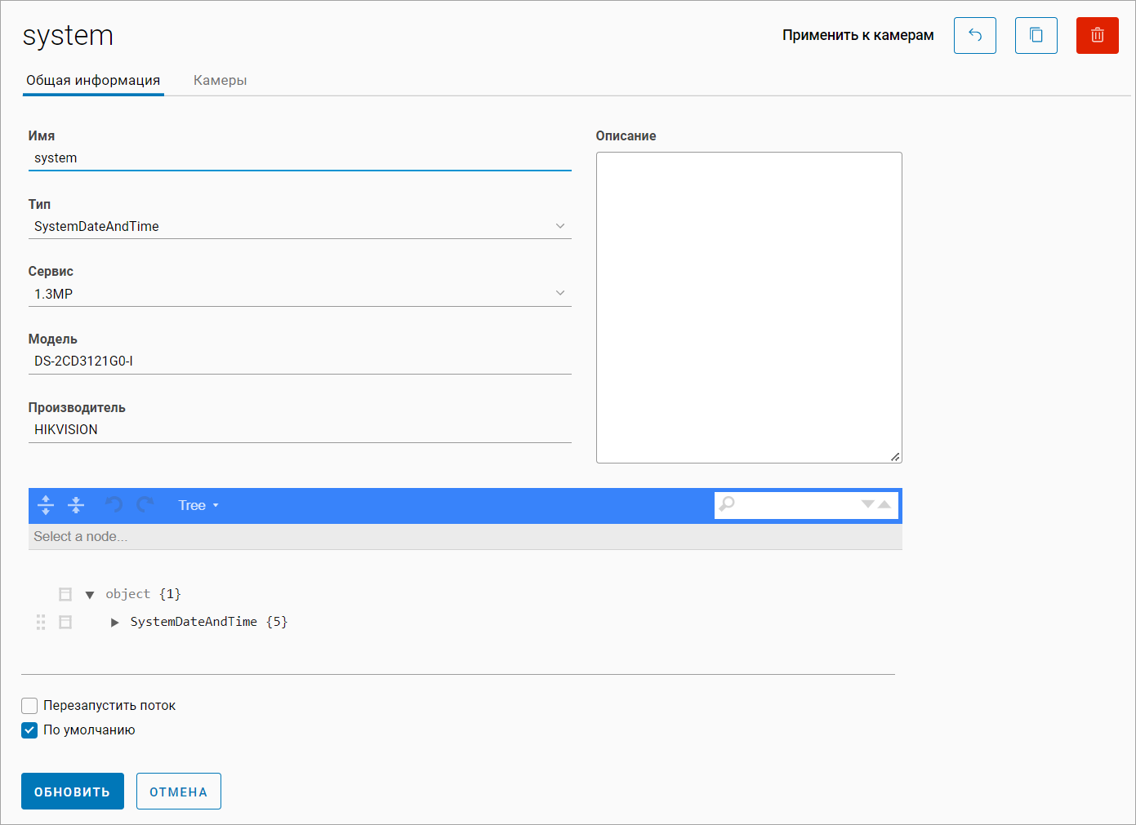This screenshot has height=825, width=1136.
Task: Open the Tree mode dropdown
Action: pyautogui.click(x=198, y=505)
